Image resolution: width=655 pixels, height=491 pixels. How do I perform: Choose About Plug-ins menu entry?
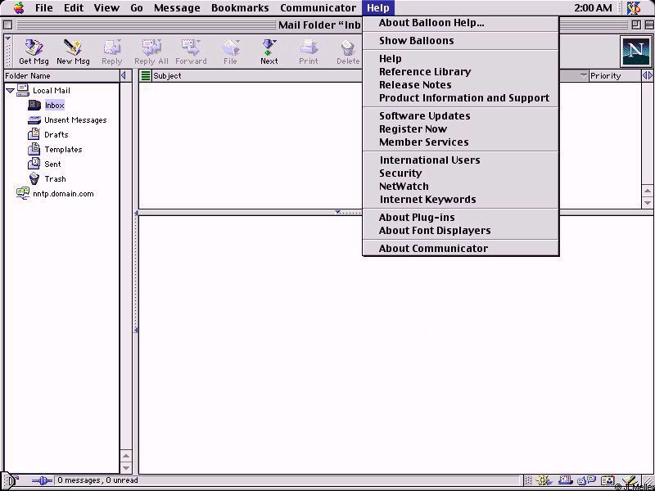point(461,218)
